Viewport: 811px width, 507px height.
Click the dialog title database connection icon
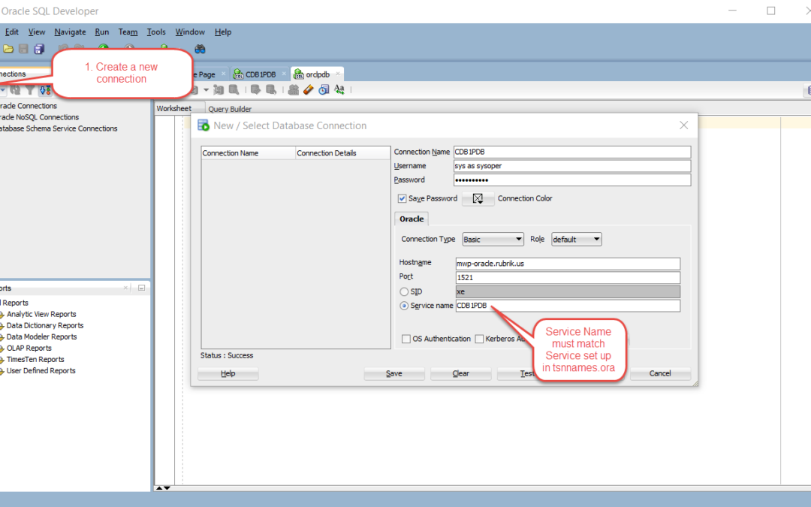tap(204, 125)
